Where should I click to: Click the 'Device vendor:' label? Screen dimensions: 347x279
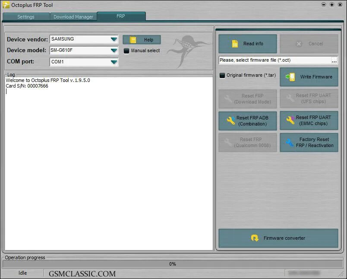coord(27,39)
